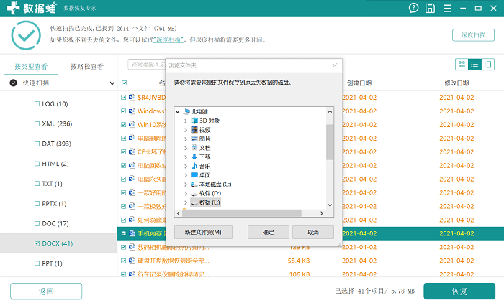Click the save scan results icon
This screenshot has height=308, width=504.
(x=430, y=8)
